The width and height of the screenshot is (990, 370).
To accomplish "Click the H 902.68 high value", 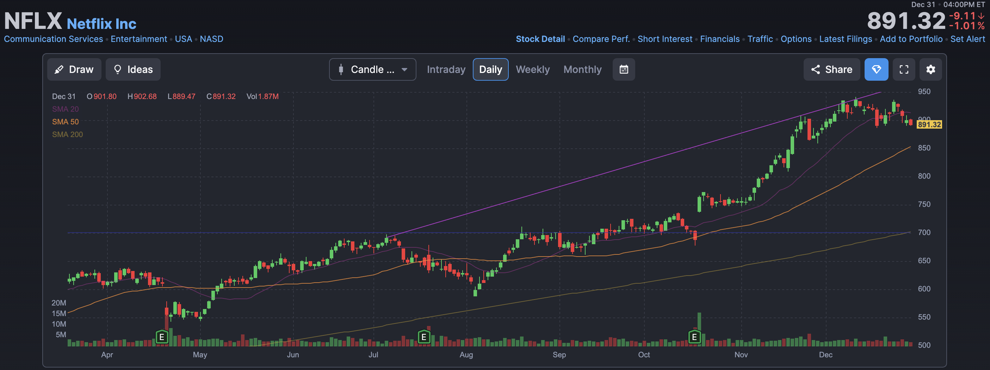I will (142, 97).
